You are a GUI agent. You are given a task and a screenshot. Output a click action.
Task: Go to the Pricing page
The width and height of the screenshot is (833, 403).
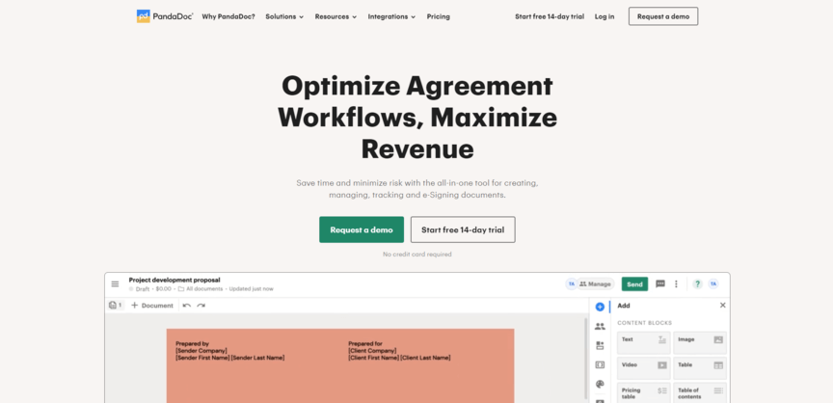[438, 16]
